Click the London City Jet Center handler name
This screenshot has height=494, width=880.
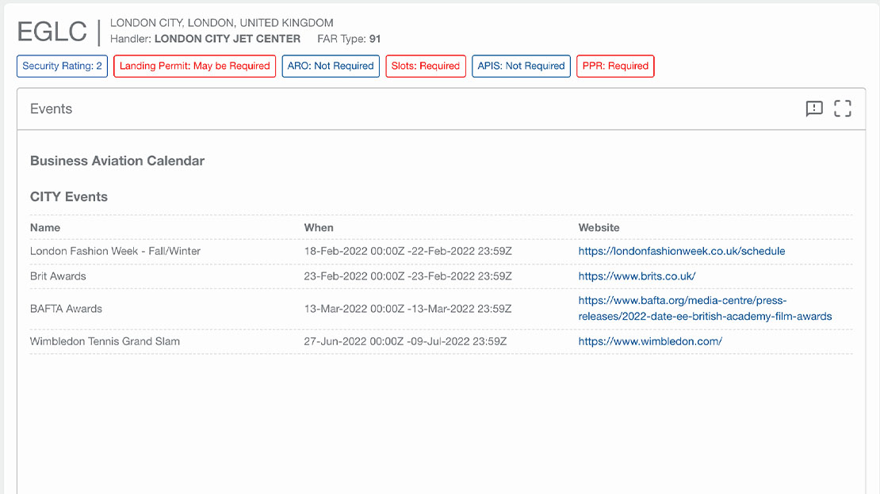228,39
